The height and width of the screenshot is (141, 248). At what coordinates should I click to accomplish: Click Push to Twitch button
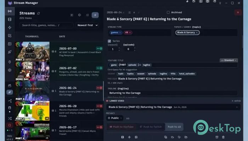(151, 127)
